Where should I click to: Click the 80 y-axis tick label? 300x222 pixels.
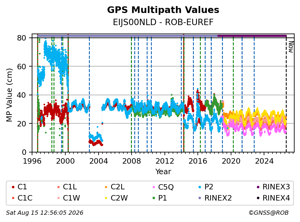tap(21, 38)
